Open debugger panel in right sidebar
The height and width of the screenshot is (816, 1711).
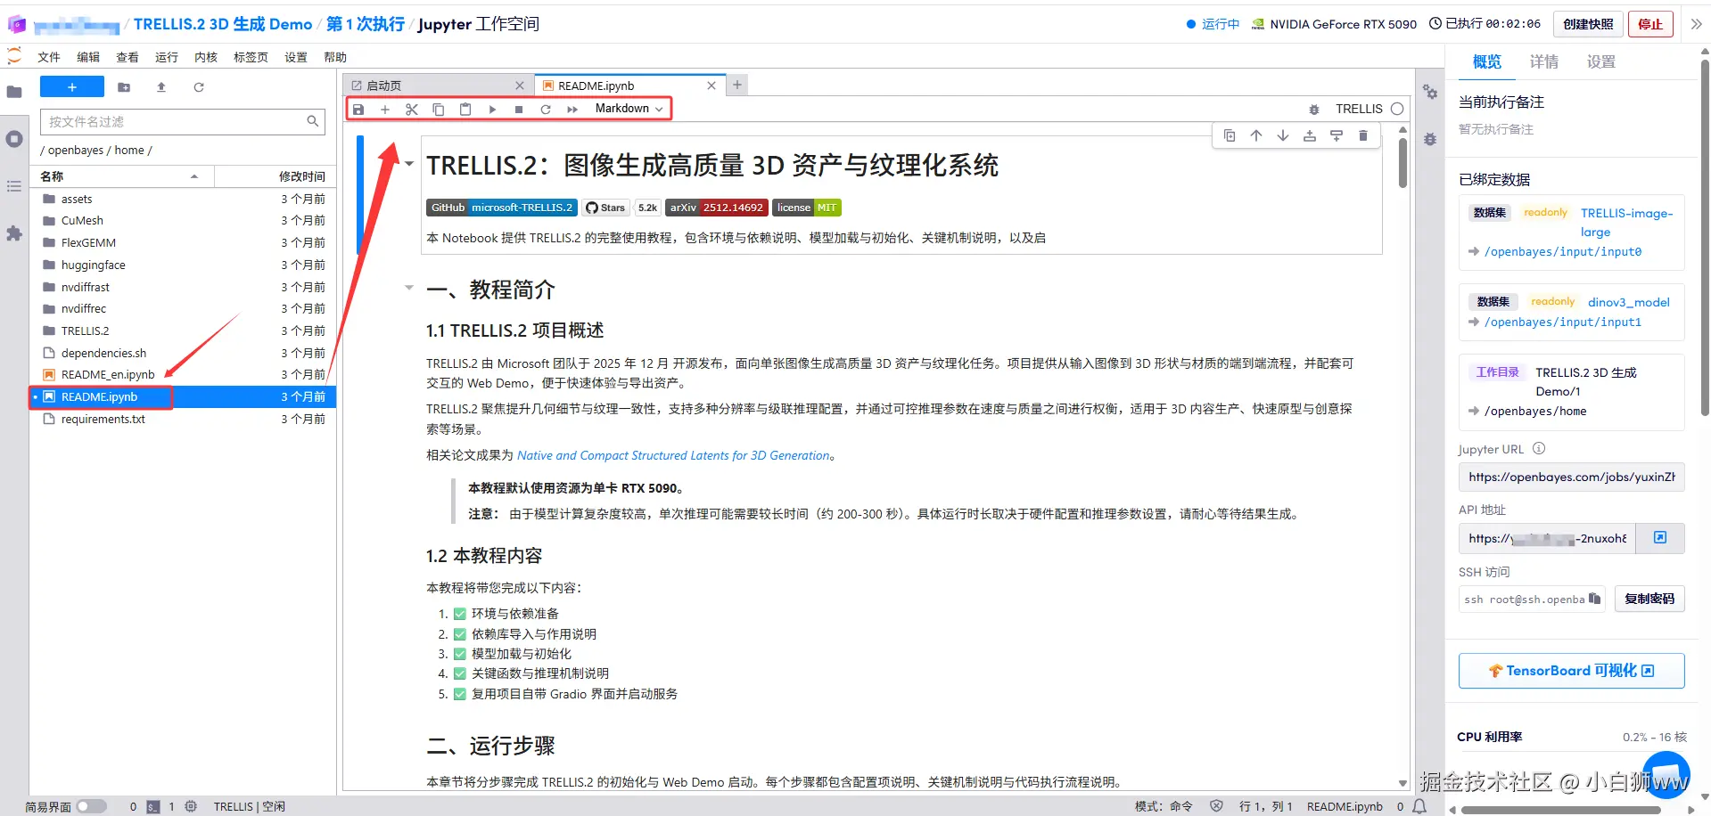pos(1430,140)
